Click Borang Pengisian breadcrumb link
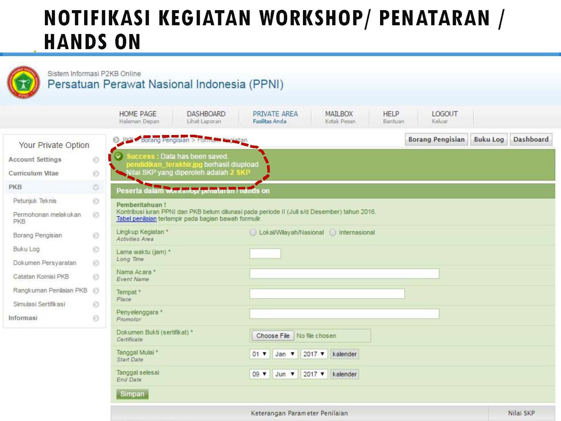This screenshot has width=561, height=421. click(x=165, y=140)
